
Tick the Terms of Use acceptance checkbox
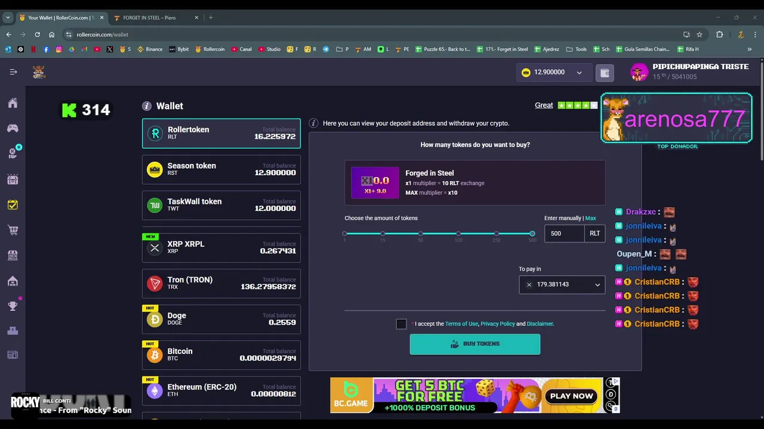point(401,324)
